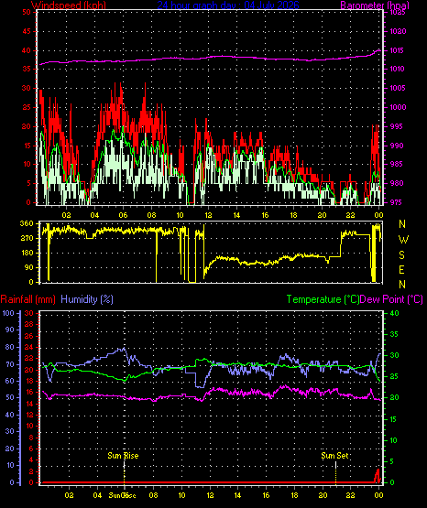Click the 100 value on humidity axis
Screen dimensions: 427x508
(x=9, y=313)
